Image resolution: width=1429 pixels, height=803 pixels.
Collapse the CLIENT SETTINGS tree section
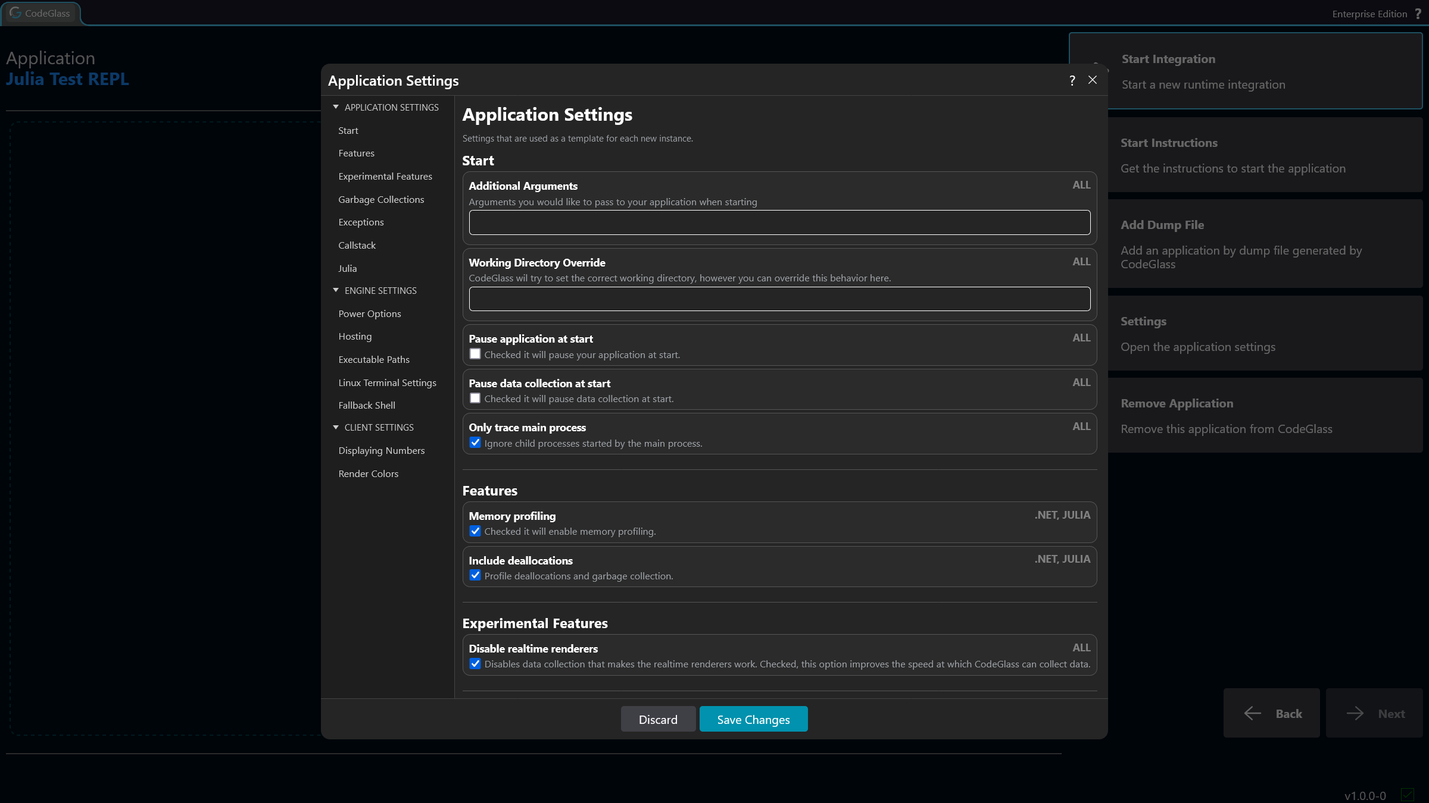[x=336, y=427]
